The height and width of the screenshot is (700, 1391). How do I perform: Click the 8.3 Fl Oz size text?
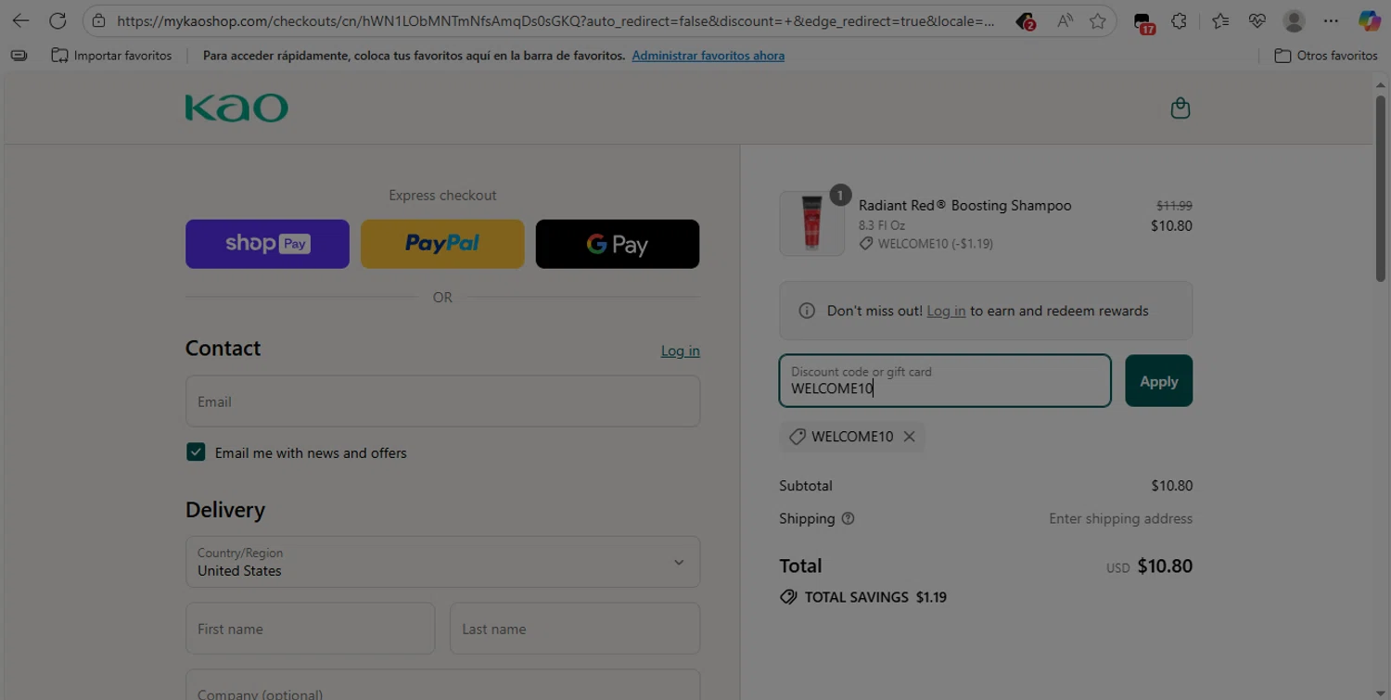click(882, 225)
